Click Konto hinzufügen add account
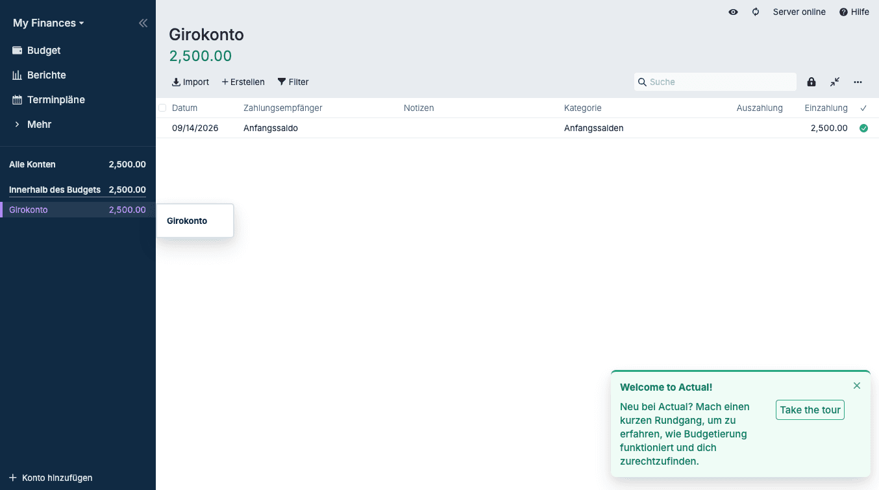The image size is (879, 490). pyautogui.click(x=51, y=478)
